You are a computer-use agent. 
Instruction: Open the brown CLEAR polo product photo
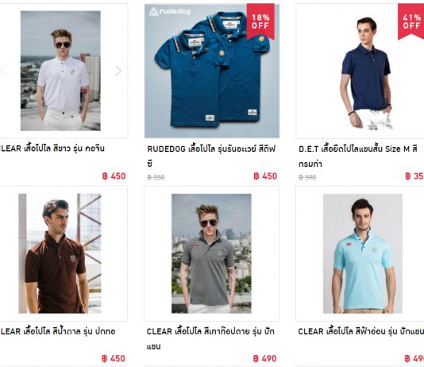tap(60, 253)
